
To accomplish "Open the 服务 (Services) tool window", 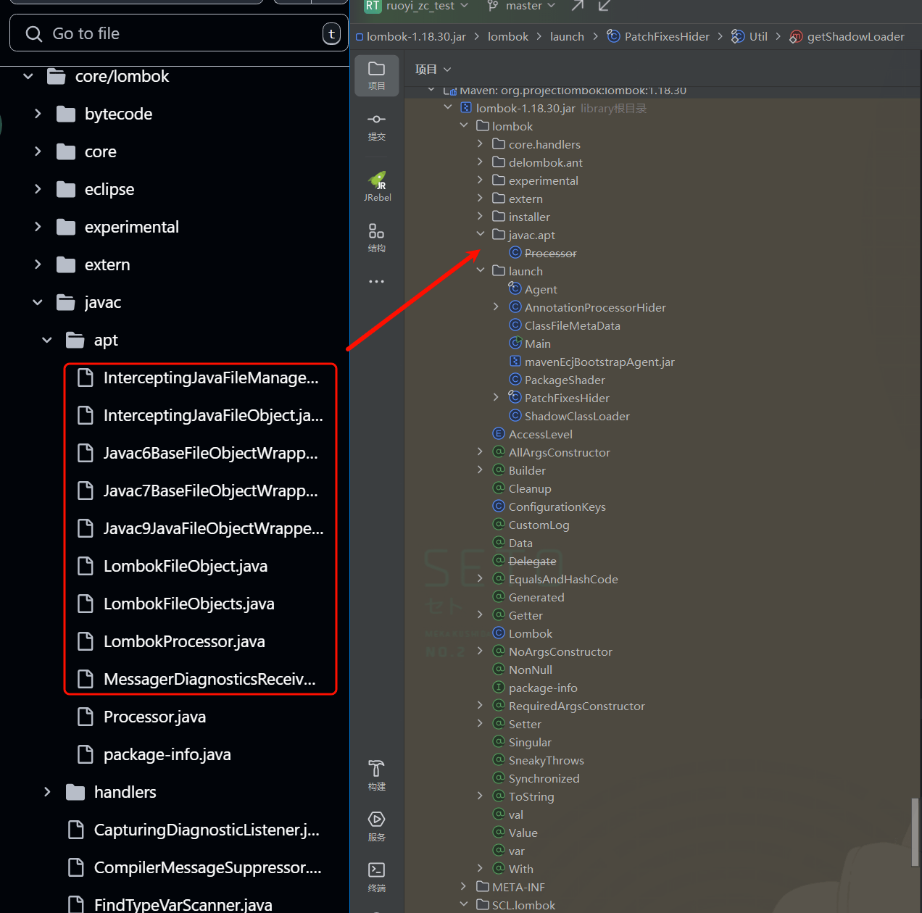I will 377,826.
